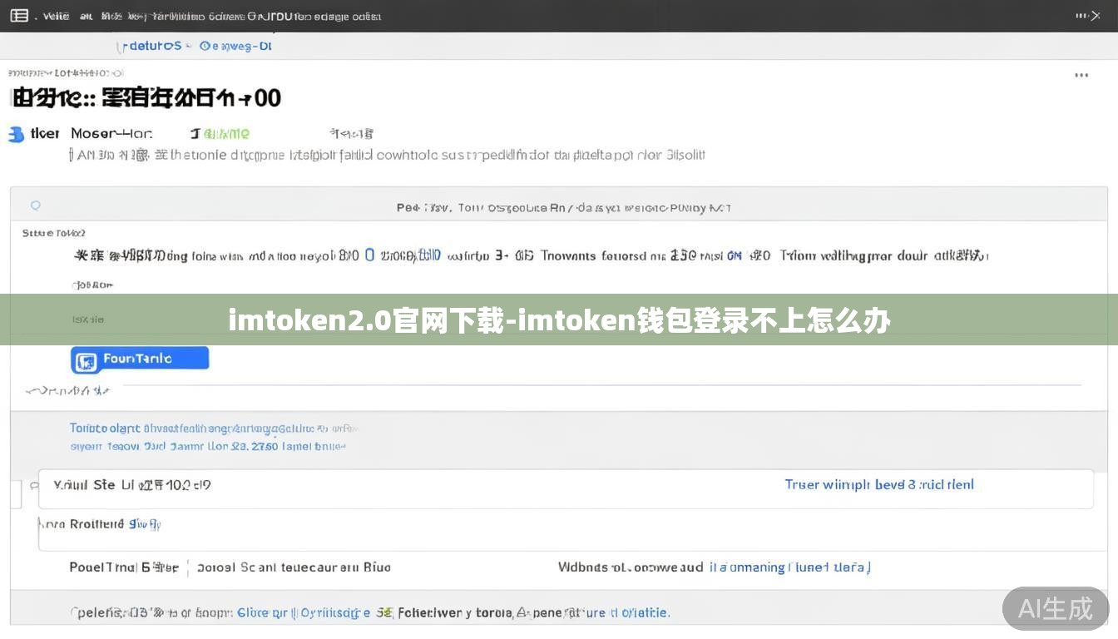Click the imtoken2.0 banner headline
This screenshot has height=639, width=1118.
pyautogui.click(x=559, y=320)
